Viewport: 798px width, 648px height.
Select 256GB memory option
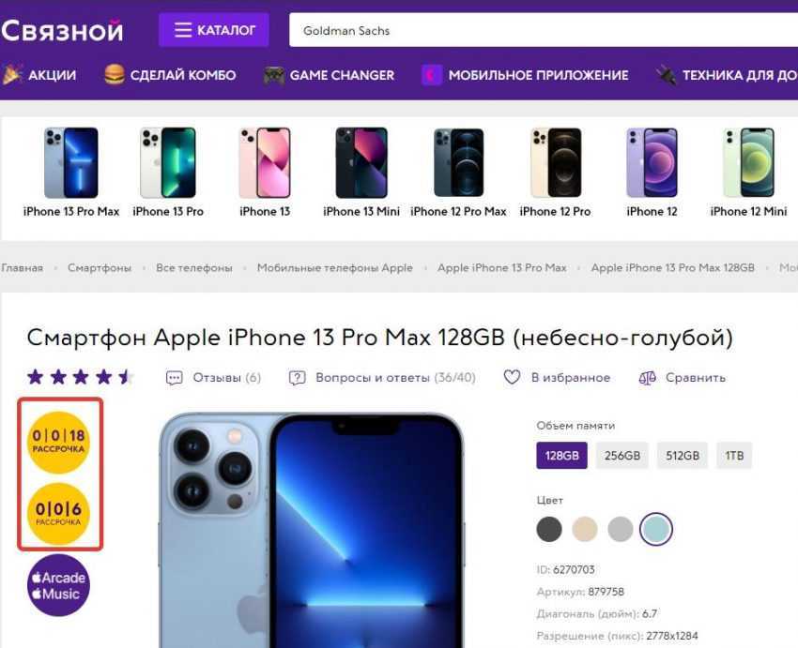(622, 456)
